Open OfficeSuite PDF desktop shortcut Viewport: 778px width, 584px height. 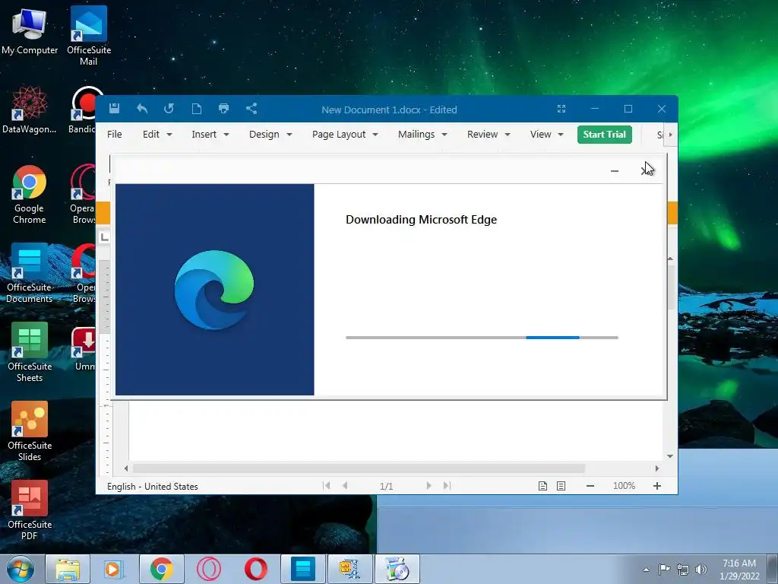(30, 510)
